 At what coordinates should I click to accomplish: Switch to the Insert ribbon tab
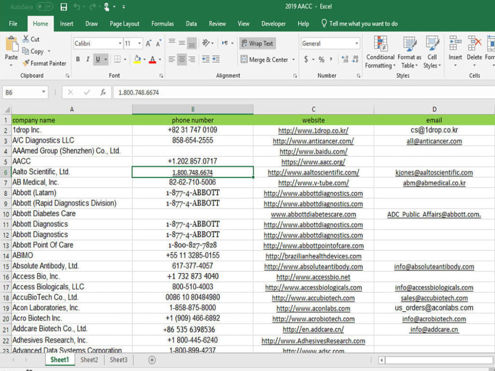coord(67,24)
